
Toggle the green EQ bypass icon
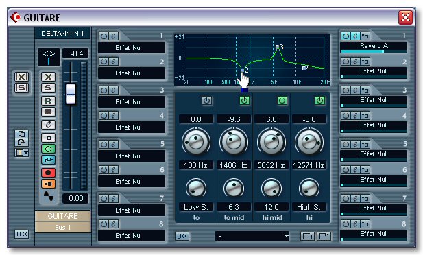click(48, 149)
